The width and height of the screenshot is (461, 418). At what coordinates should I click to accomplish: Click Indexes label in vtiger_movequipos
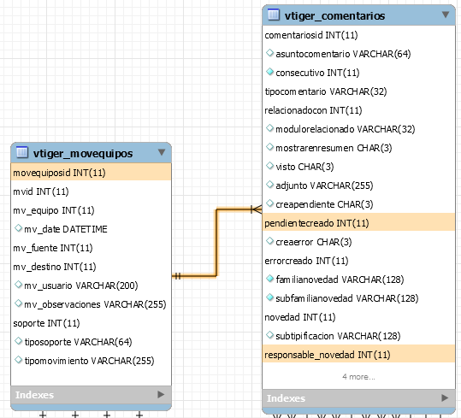pyautogui.click(x=34, y=395)
